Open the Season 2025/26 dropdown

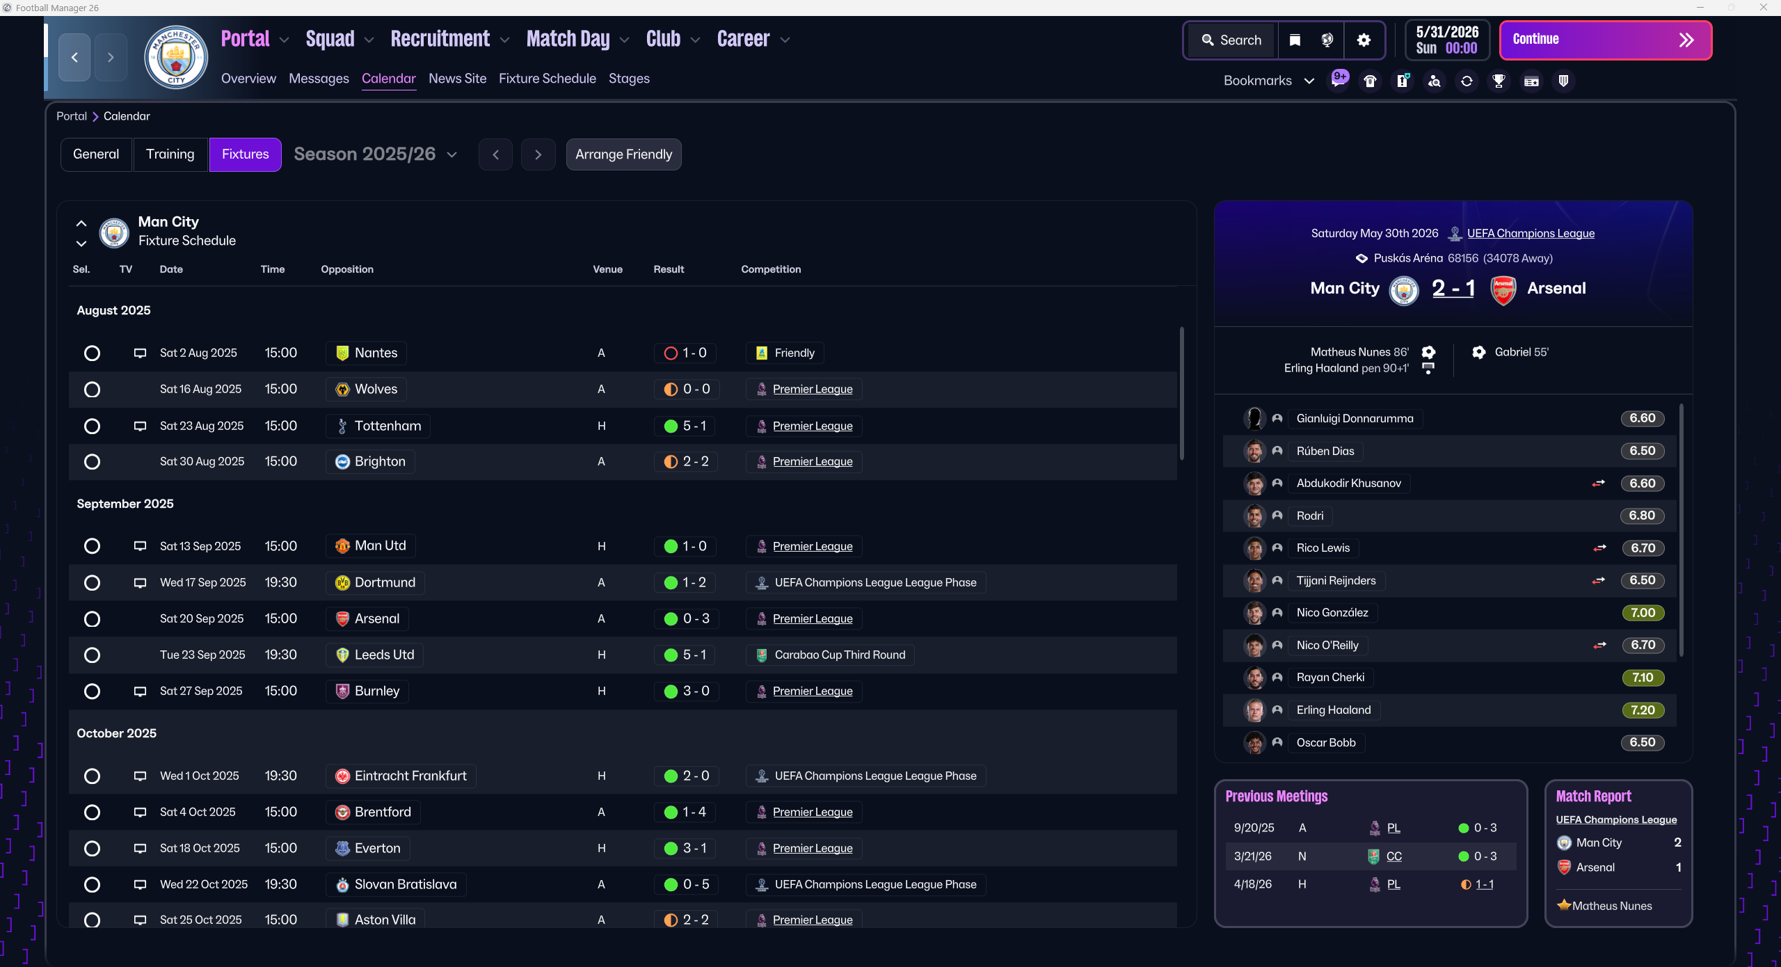pos(376,154)
